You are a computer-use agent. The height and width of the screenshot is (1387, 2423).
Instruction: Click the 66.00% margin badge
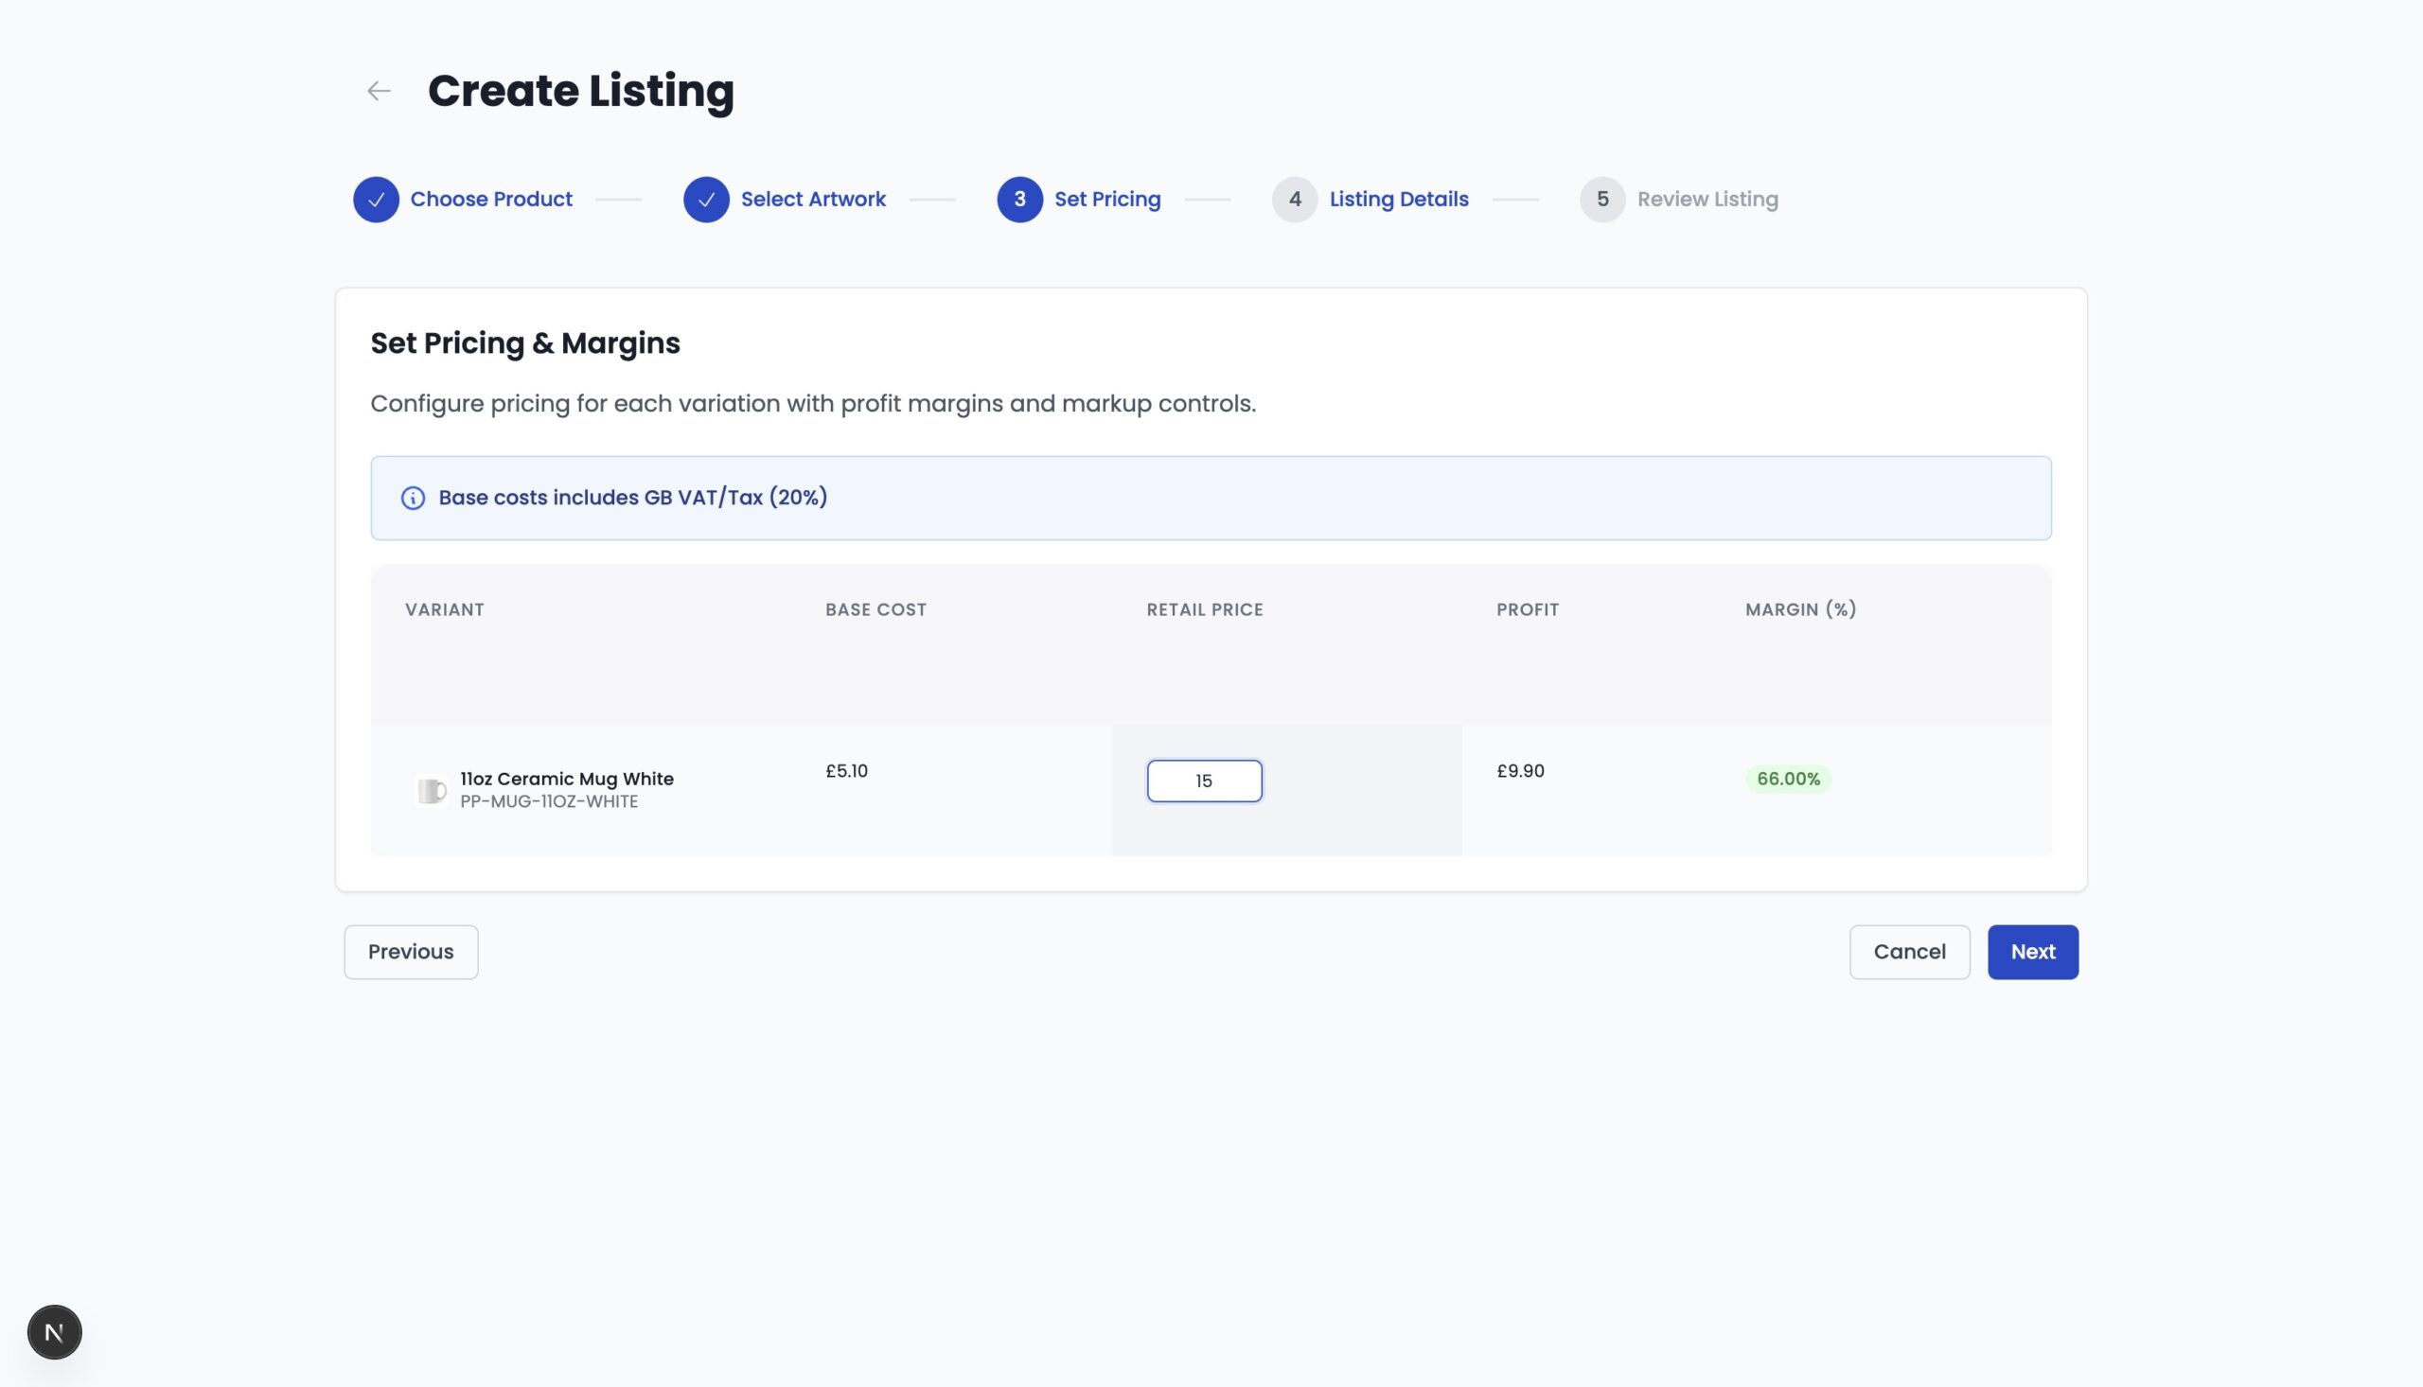click(1788, 780)
